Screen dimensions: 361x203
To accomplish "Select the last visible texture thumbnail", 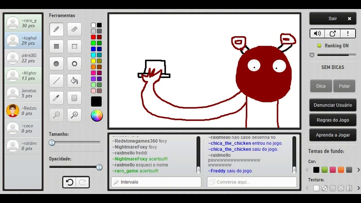I will click(x=349, y=188).
